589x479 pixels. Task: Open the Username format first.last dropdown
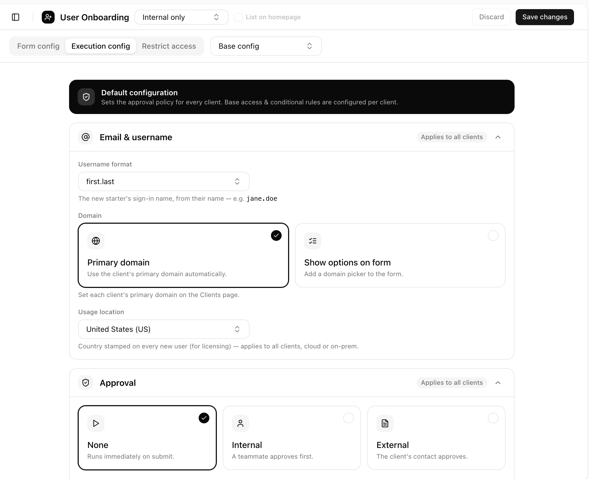pos(164,181)
